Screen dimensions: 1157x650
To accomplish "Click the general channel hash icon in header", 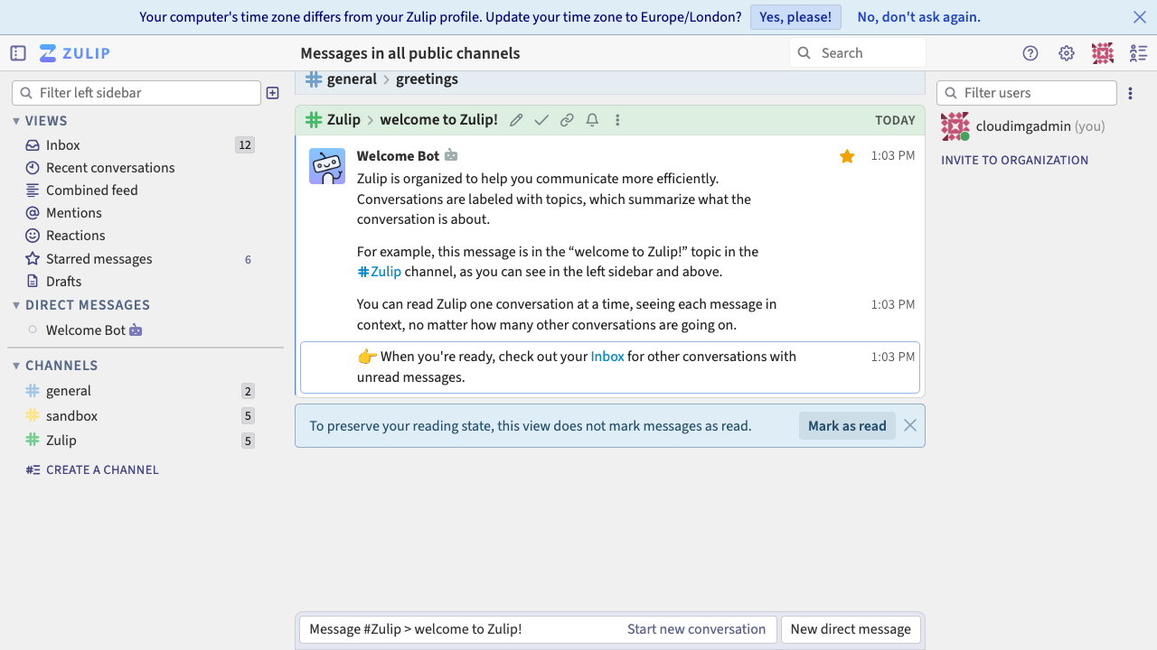I will (314, 79).
